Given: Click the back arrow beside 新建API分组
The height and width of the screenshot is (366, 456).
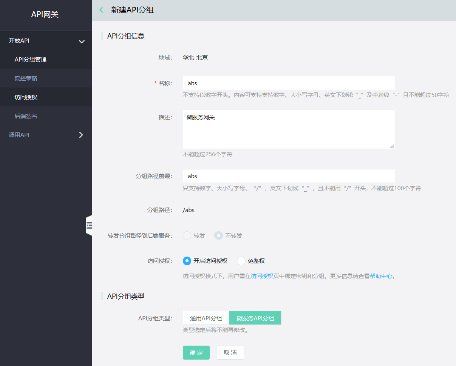Looking at the screenshot, I should tap(101, 9).
